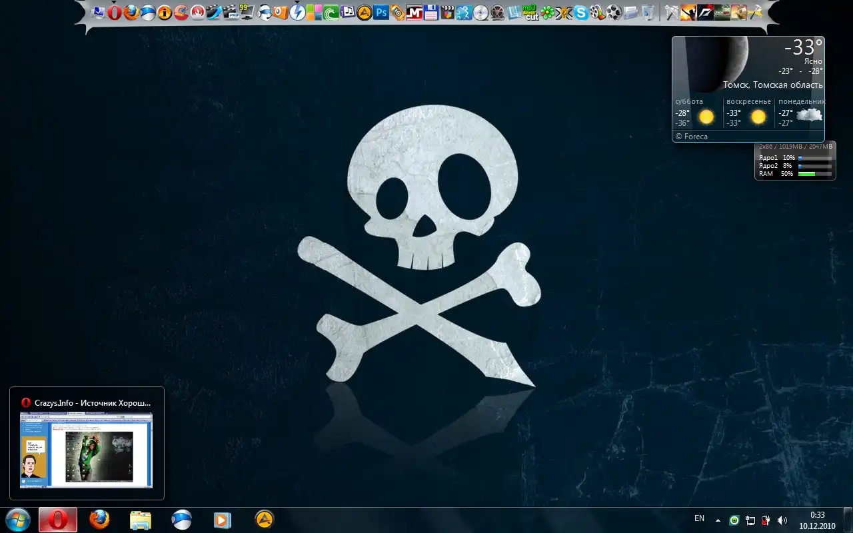Click the Windows Start orb
Screen dimensions: 853x533
18,520
